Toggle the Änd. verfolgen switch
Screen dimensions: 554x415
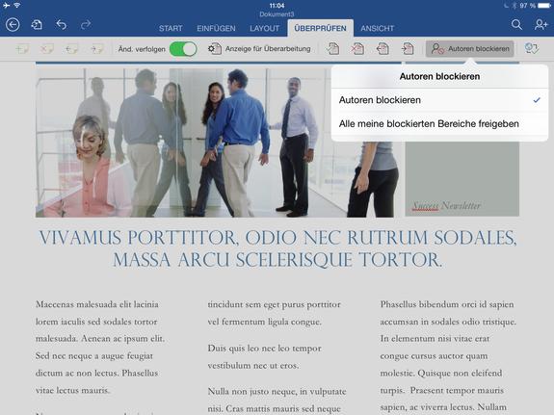click(183, 49)
